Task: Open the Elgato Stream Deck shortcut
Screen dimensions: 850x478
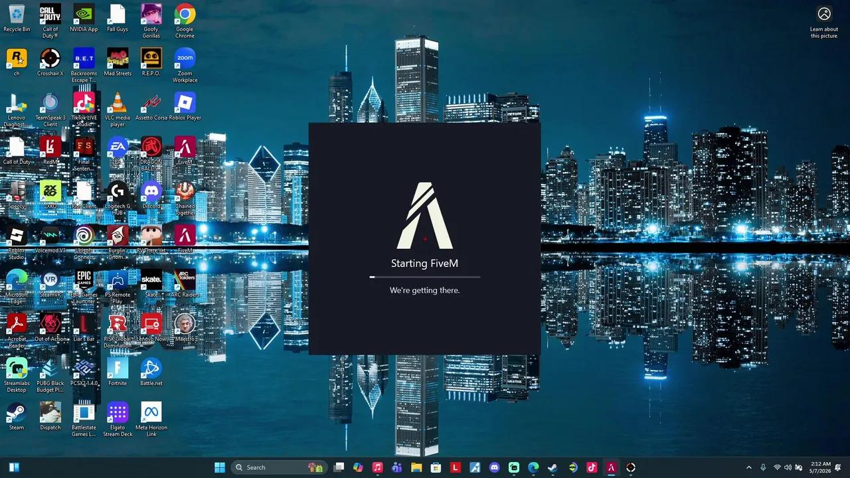Action: (x=118, y=419)
